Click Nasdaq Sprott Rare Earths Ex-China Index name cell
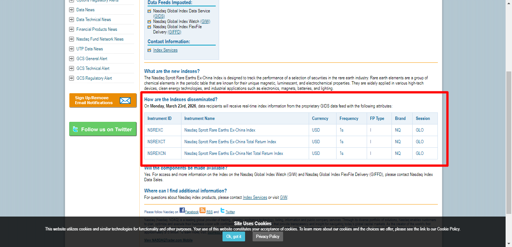 pyautogui.click(x=245, y=130)
